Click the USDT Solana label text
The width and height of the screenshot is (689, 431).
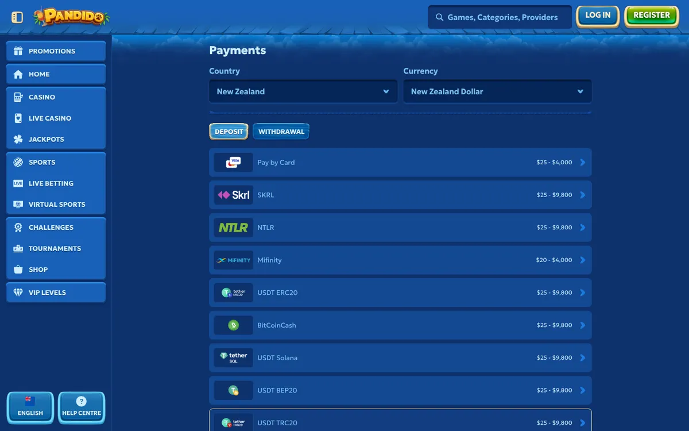(277, 358)
